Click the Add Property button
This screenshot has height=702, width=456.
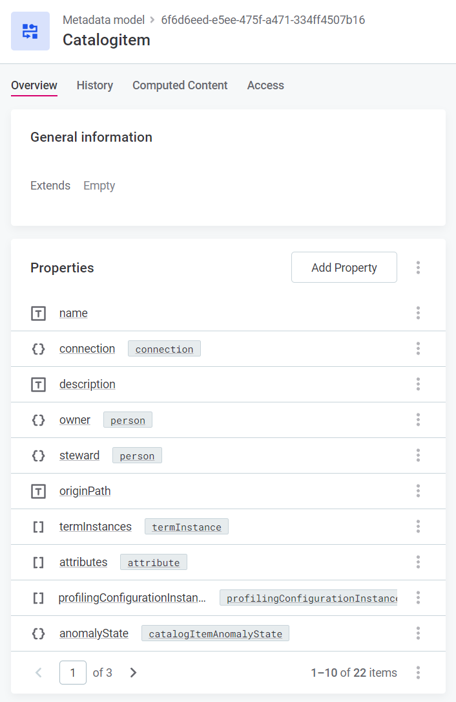click(344, 267)
